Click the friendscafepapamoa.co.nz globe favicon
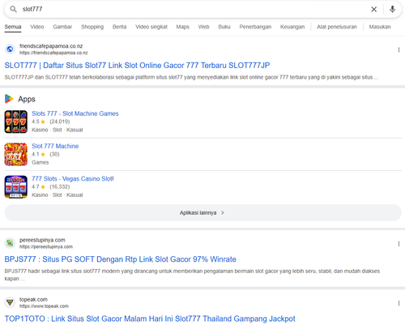The height and width of the screenshot is (325, 405). point(10,49)
